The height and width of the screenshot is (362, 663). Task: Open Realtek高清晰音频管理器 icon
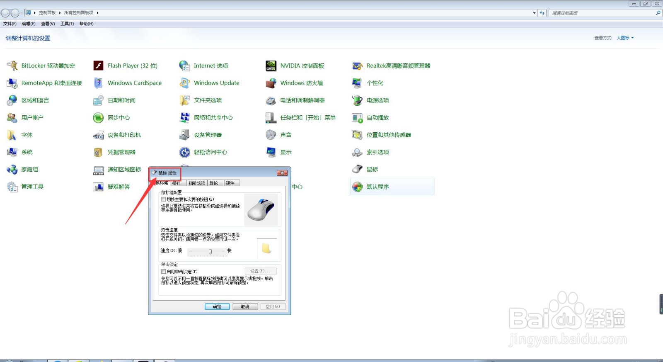(x=357, y=66)
